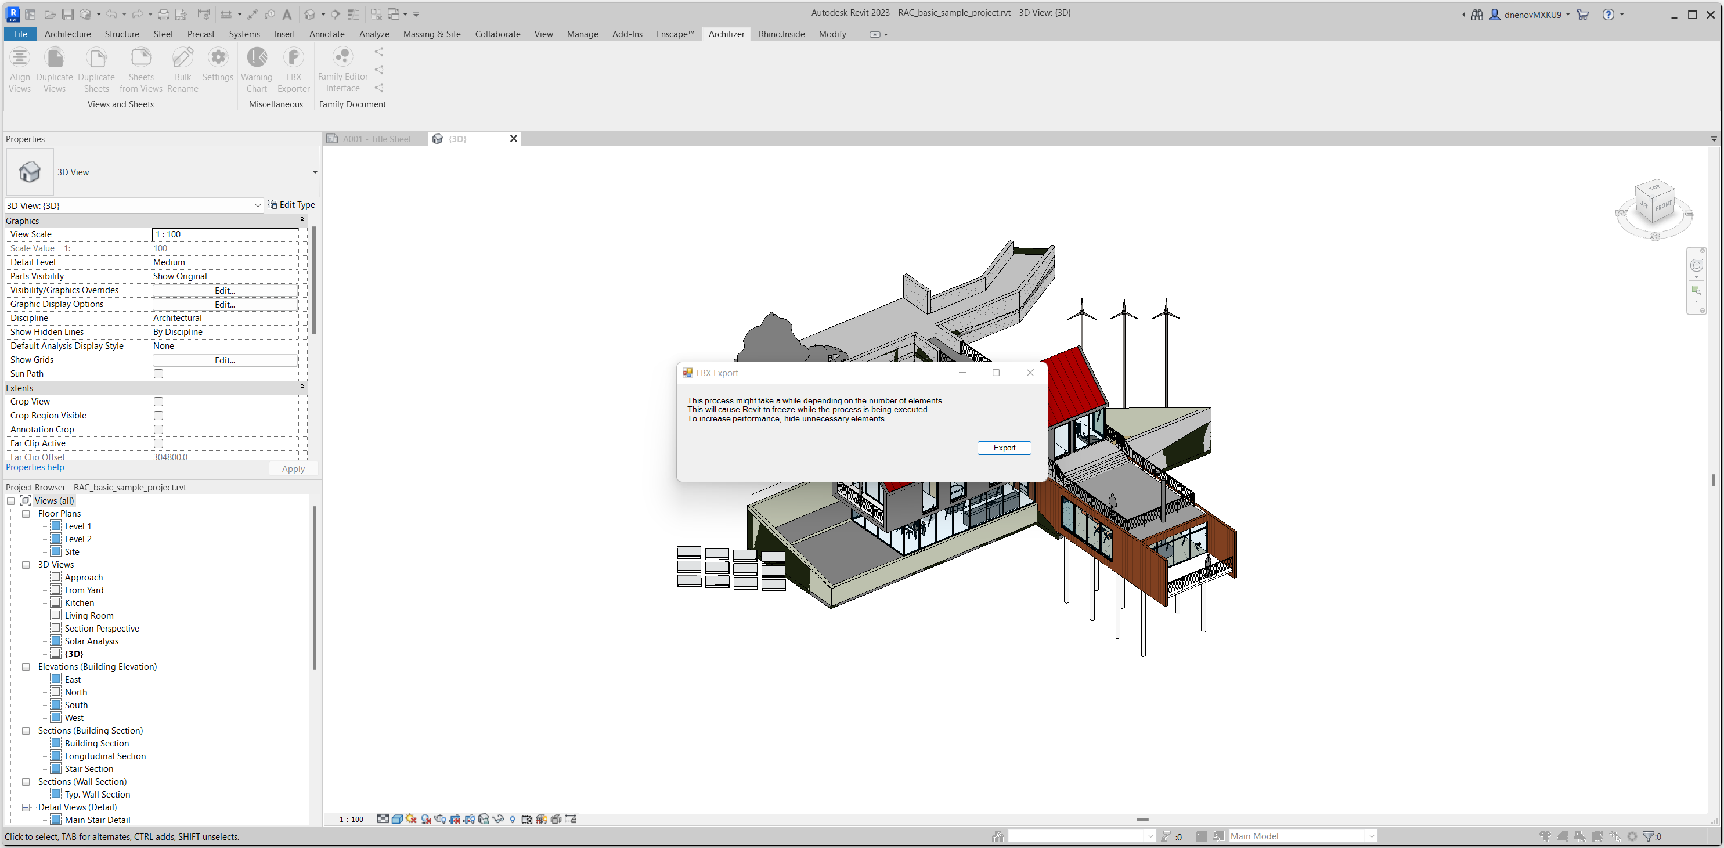Switch to the Architecture ribbon tab
The width and height of the screenshot is (1724, 848).
tap(67, 34)
